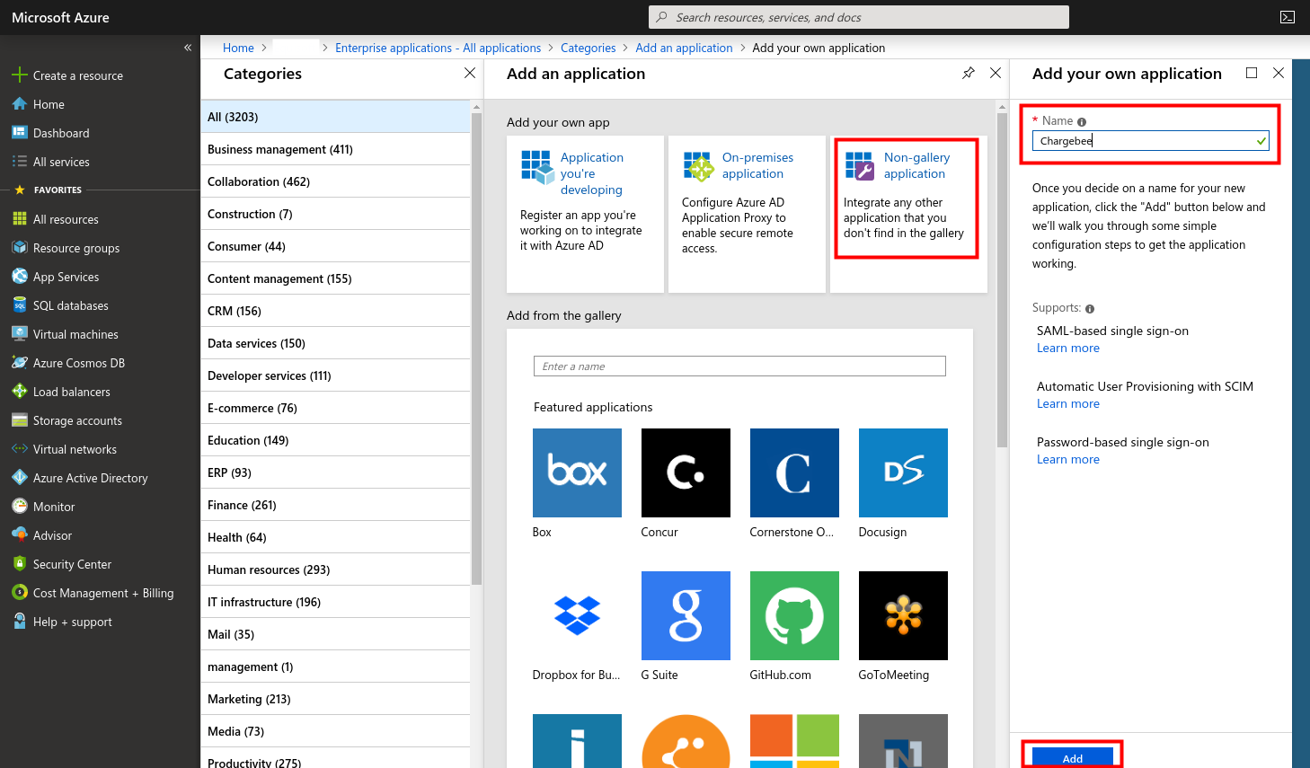Image resolution: width=1310 pixels, height=768 pixels.
Task: Go to Enterprise applications breadcrumb
Action: coord(438,48)
